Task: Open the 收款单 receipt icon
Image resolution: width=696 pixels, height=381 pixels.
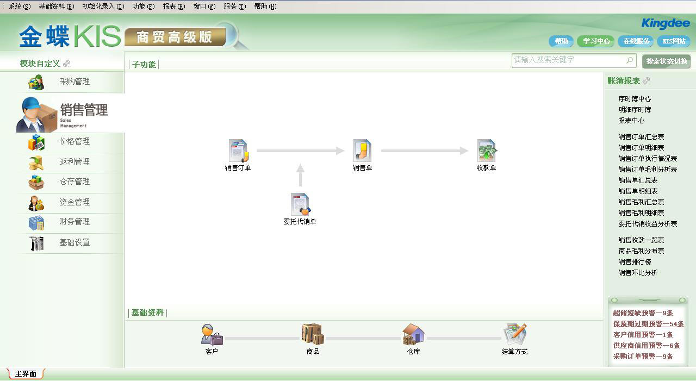Action: 487,151
